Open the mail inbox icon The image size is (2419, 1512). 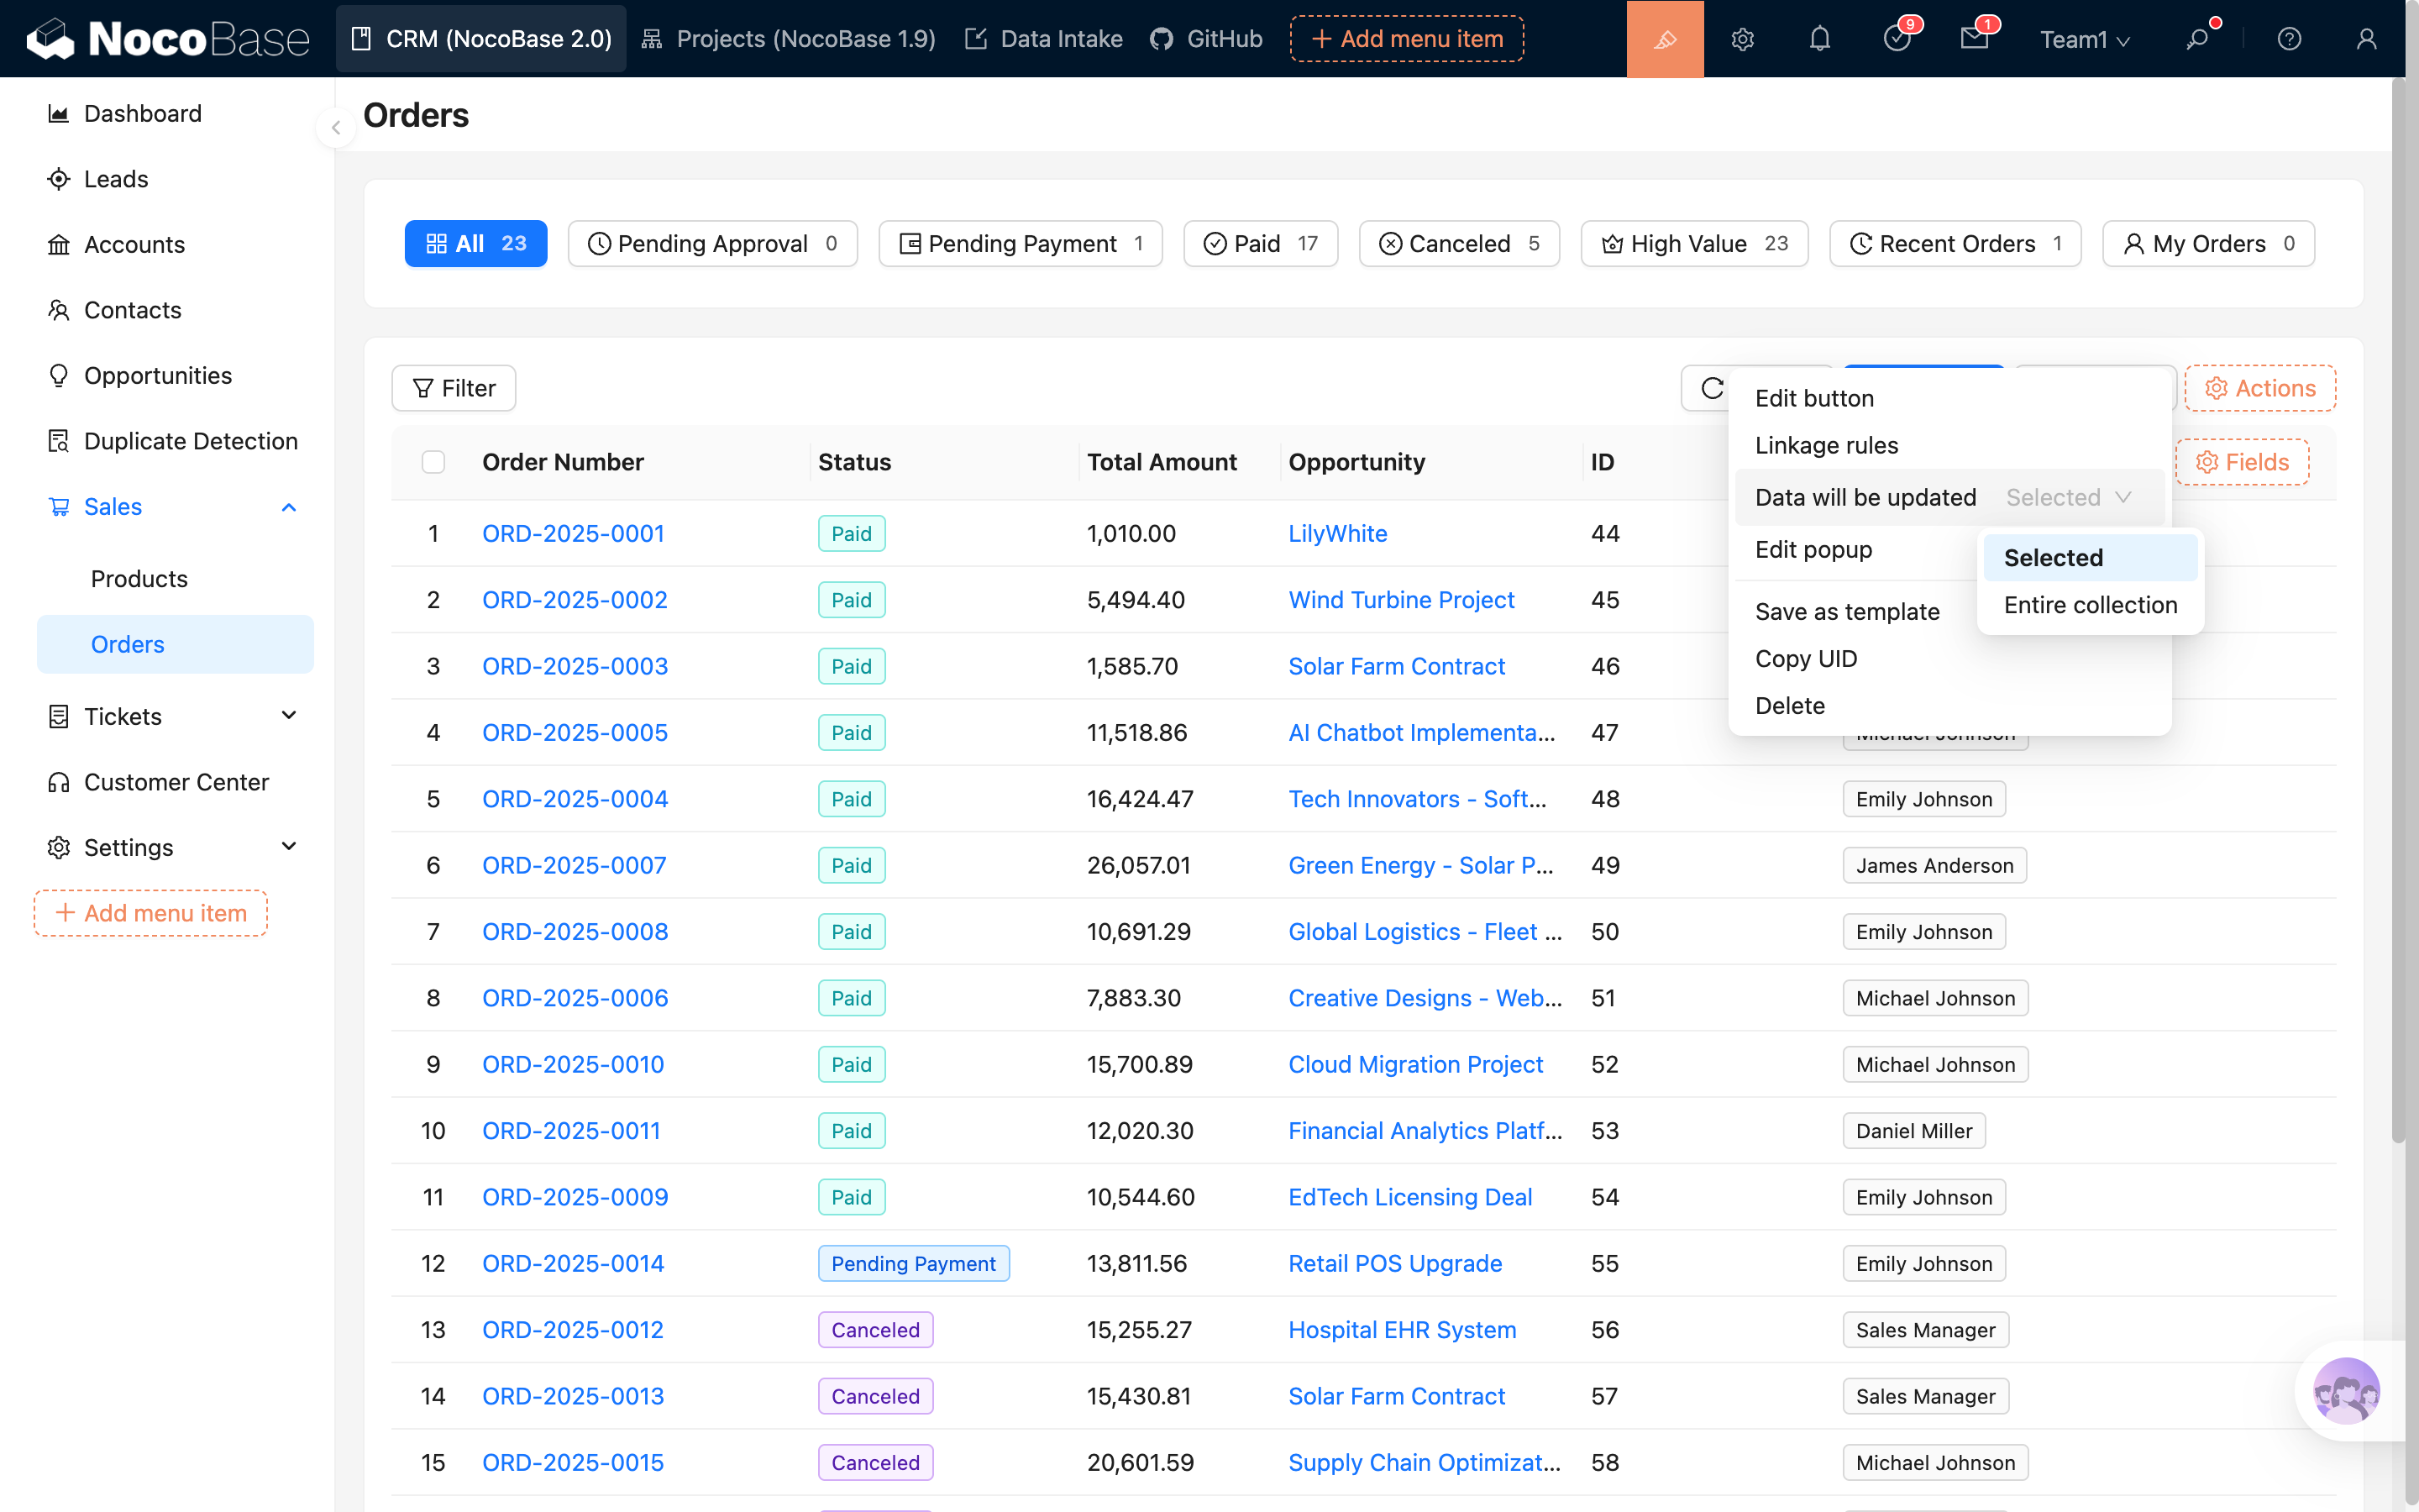(x=1973, y=39)
